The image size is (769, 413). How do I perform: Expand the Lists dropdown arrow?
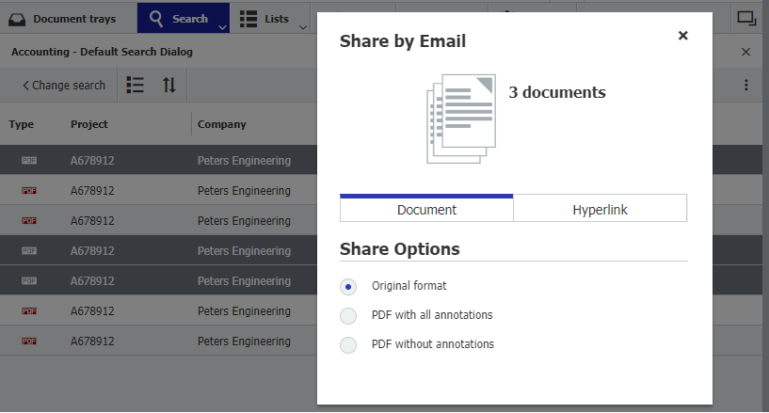(x=303, y=26)
